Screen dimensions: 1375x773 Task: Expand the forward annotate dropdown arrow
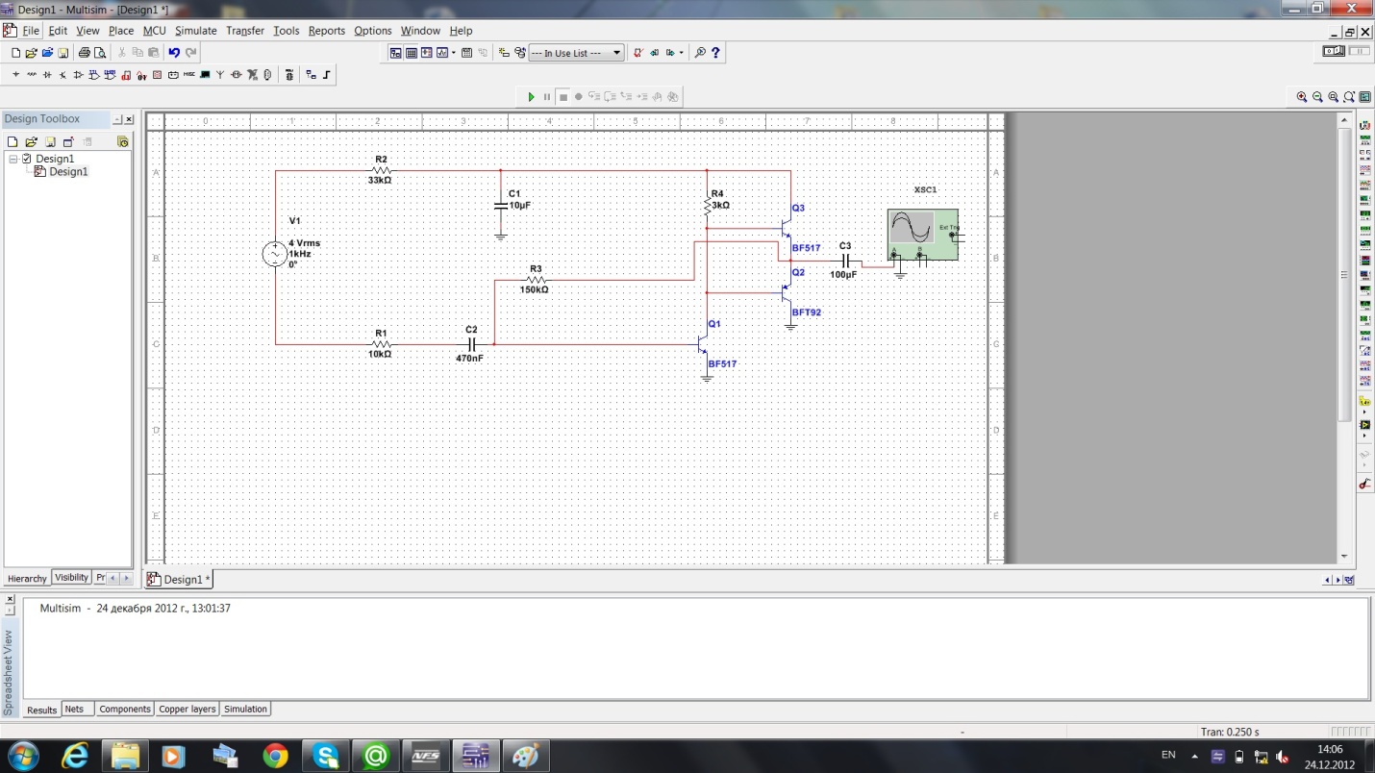pyautogui.click(x=681, y=53)
